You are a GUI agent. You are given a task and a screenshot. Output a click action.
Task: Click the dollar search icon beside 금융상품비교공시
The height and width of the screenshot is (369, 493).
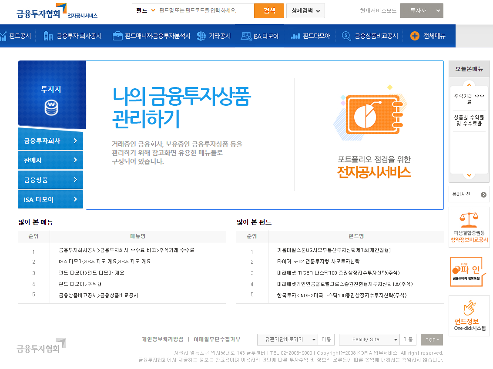click(x=346, y=36)
